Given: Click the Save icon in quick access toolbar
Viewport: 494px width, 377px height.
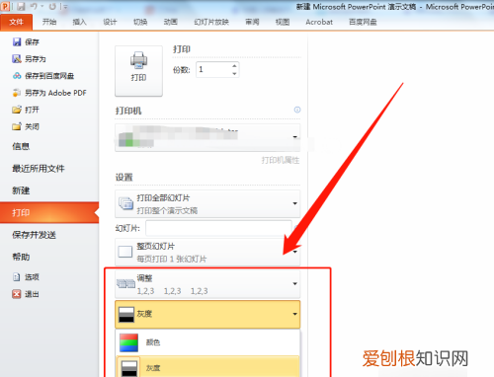Looking at the screenshot, I should point(21,6).
